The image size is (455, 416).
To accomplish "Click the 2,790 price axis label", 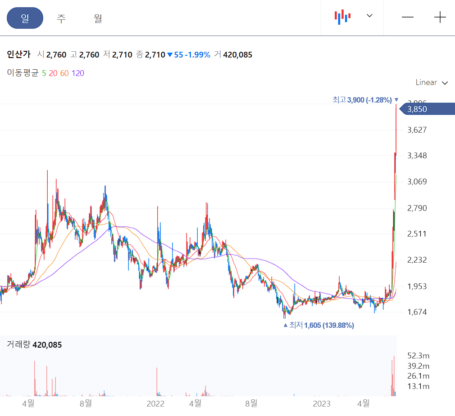I will (x=417, y=208).
